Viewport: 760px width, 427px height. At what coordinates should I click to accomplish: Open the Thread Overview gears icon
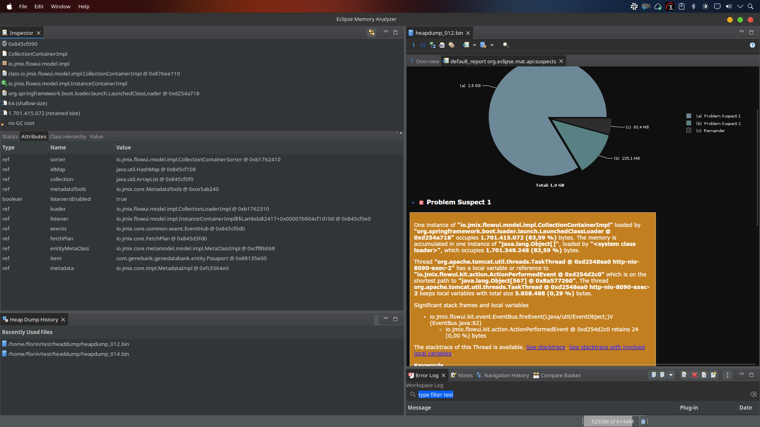pos(451,45)
